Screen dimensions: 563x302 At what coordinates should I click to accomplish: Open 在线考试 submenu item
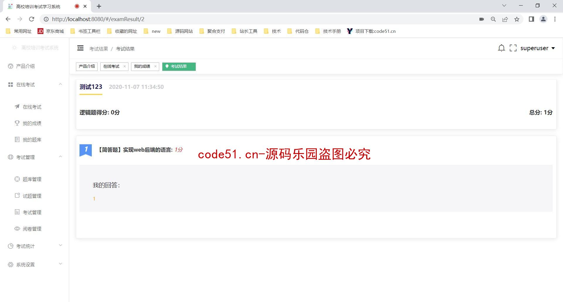click(34, 107)
